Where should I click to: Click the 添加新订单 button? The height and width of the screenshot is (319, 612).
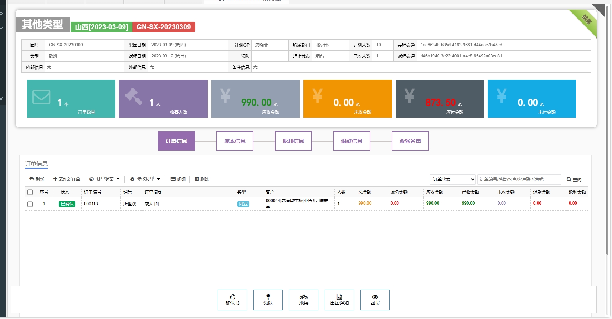[x=67, y=179]
